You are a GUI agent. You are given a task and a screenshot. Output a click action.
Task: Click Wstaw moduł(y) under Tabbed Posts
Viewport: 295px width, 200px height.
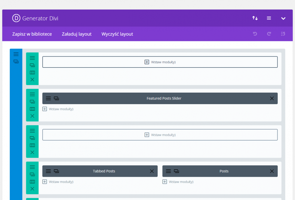(58, 182)
